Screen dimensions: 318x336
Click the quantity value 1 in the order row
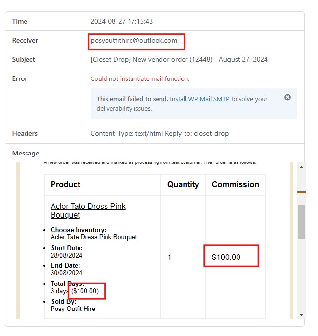pyautogui.click(x=170, y=257)
